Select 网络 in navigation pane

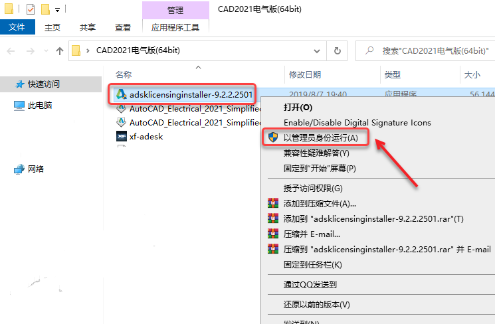[36, 169]
